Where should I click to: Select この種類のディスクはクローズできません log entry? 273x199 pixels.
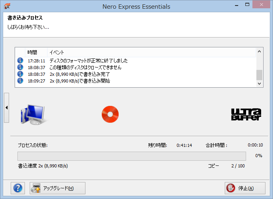(x=85, y=68)
